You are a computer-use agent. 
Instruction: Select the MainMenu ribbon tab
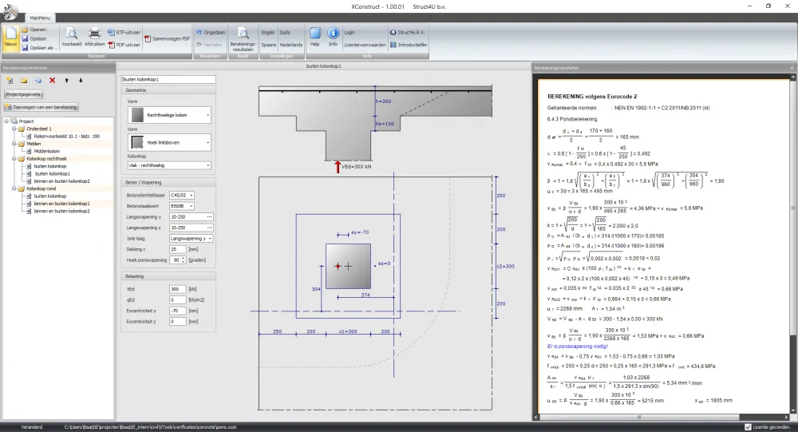pyautogui.click(x=40, y=18)
